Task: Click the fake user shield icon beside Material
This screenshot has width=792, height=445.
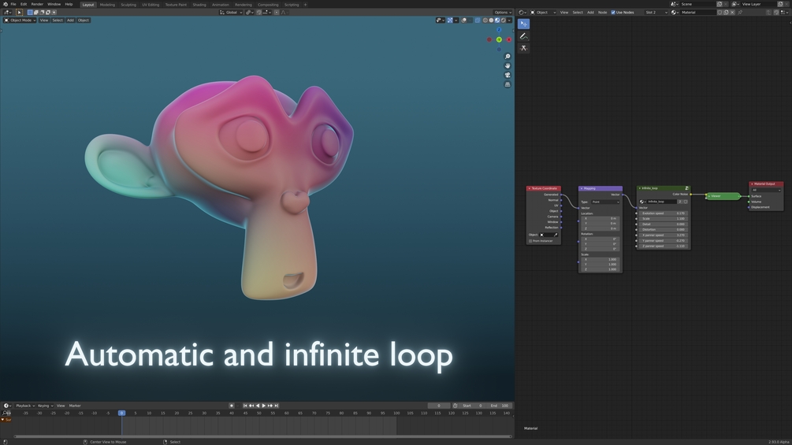Action: [x=719, y=12]
